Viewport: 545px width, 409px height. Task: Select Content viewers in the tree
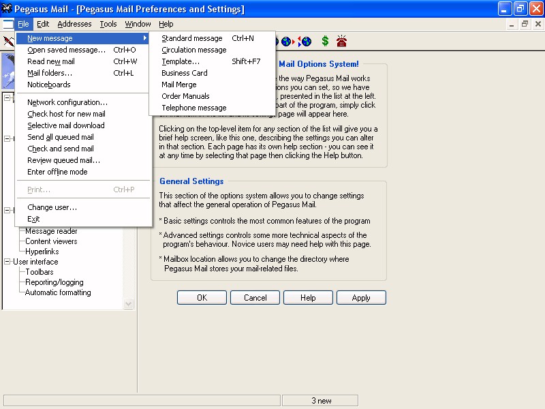[51, 241]
